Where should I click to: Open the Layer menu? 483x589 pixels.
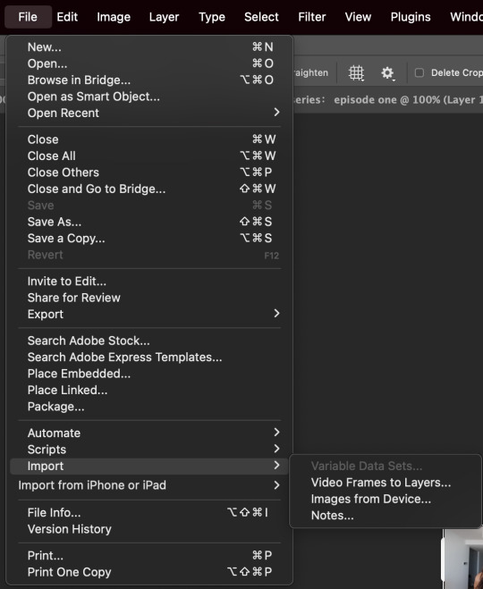(x=164, y=17)
